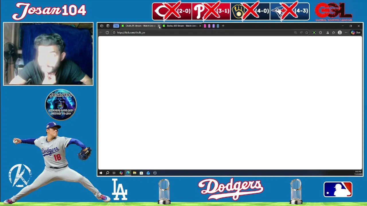
Task: Open File Explorer from the taskbar
Action: click(134, 173)
